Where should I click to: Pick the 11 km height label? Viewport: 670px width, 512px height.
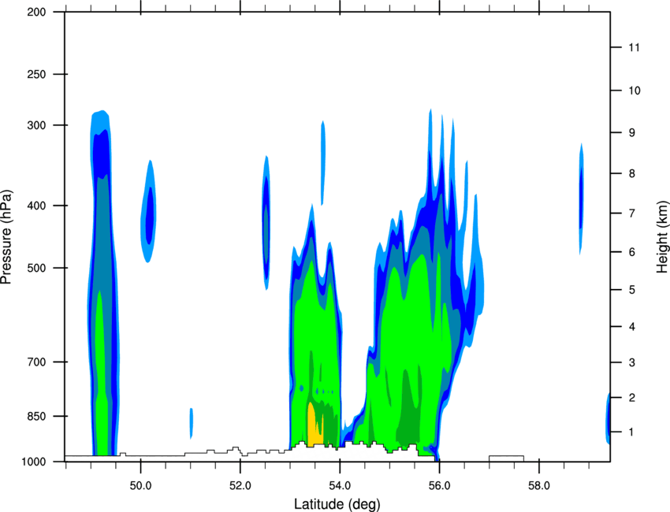pos(634,47)
